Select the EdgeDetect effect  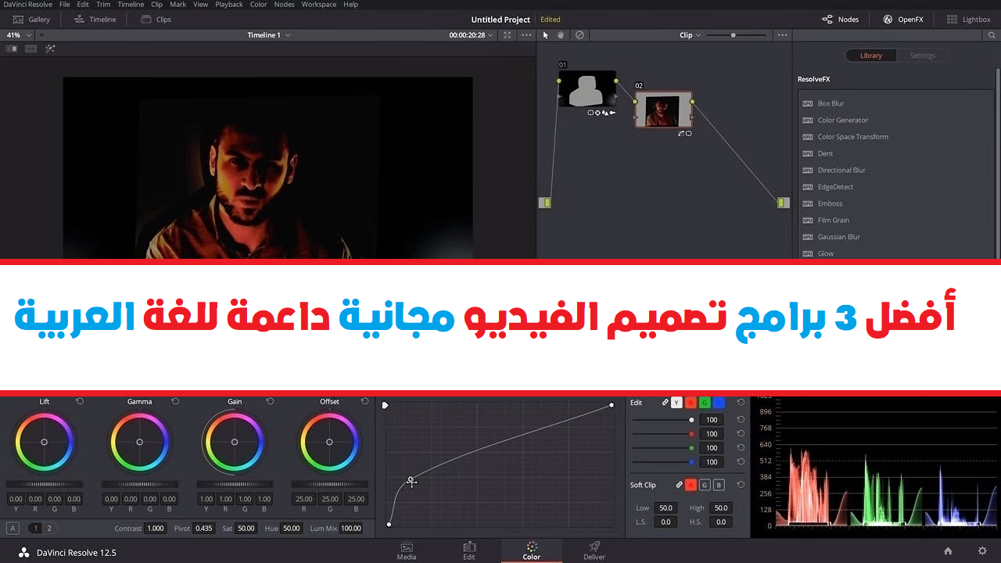(835, 187)
